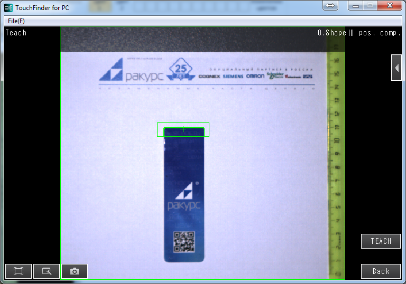Click the double-arrow window width button
The height and width of the screenshot is (284, 406).
[x=330, y=5]
